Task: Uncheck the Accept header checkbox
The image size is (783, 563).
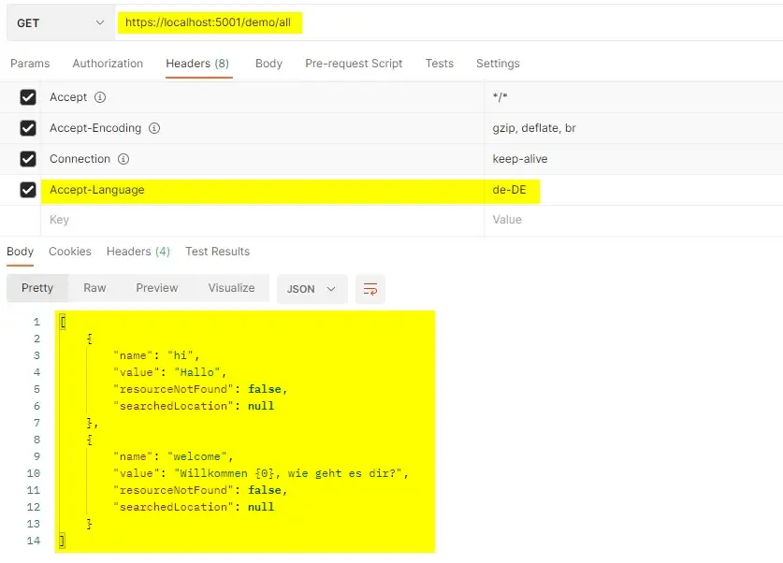Action: point(27,97)
